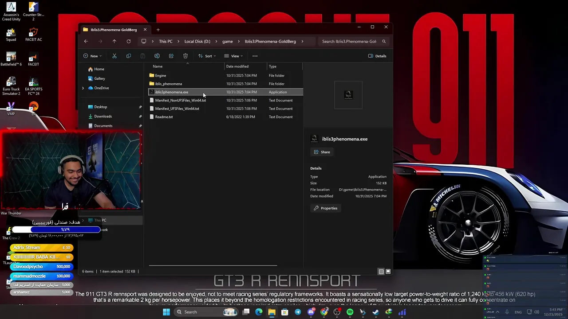The image size is (568, 319).
Task: Toggle the Details pane button
Action: click(x=377, y=56)
